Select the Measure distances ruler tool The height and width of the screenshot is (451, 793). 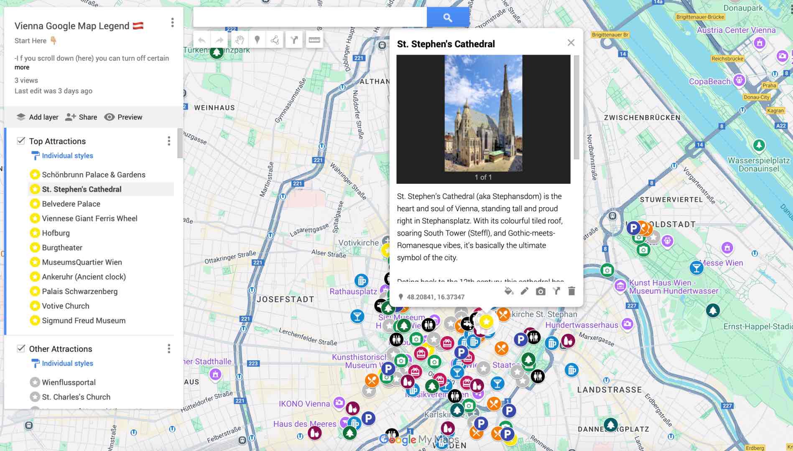(314, 40)
